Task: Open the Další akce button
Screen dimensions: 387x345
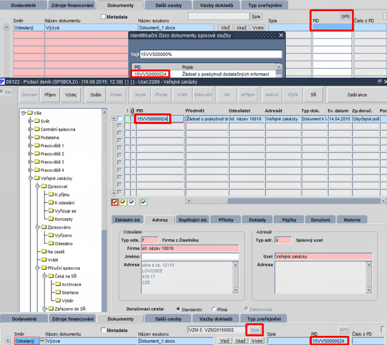Action: (357, 95)
